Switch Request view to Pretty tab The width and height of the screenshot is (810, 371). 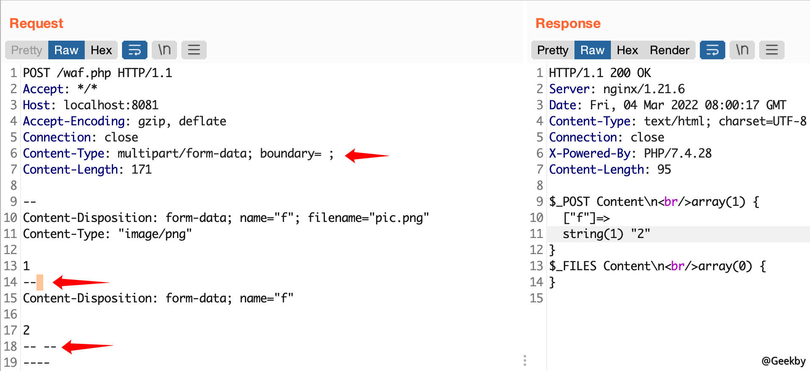pyautogui.click(x=27, y=50)
